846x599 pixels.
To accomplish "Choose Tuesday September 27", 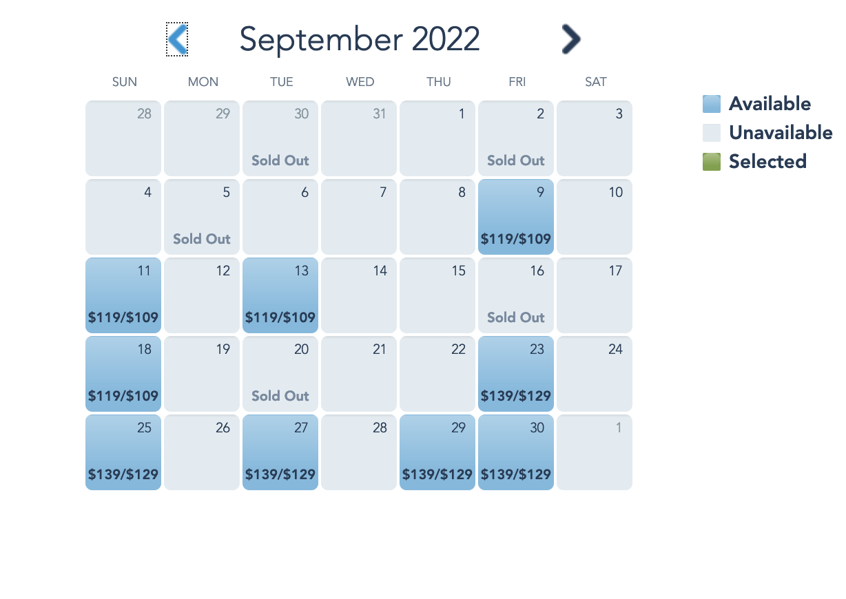I will tap(280, 452).
